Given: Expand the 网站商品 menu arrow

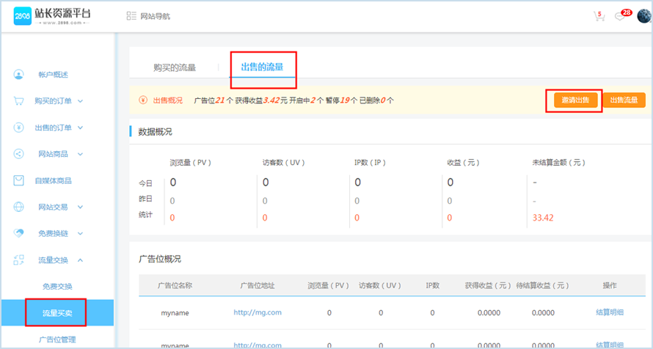Looking at the screenshot, I should click(x=80, y=154).
